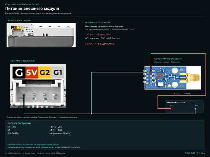Click the 'HY2.0 / PORT A · ВИД В РАЗЪЁМ' heading
The image size is (210, 157).
(22, 61)
